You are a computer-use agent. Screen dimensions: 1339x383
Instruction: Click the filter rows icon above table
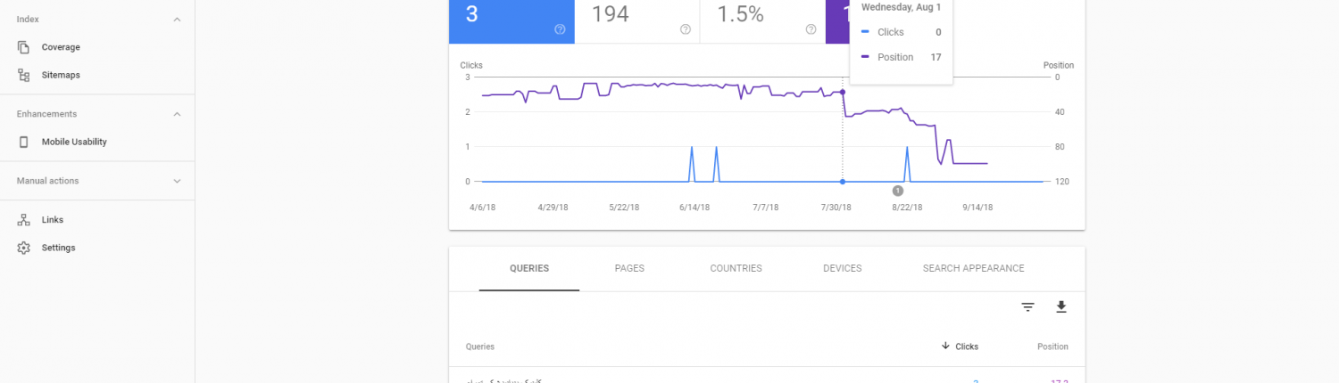click(x=1027, y=307)
